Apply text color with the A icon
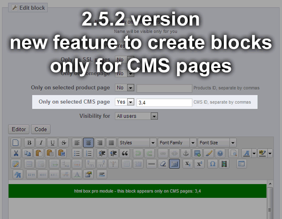The image size is (282, 219). pos(246,153)
